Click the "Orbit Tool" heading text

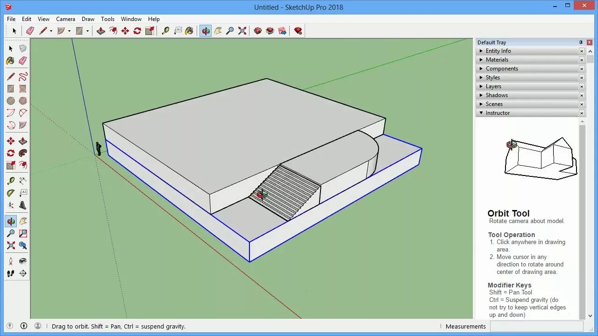tap(508, 213)
